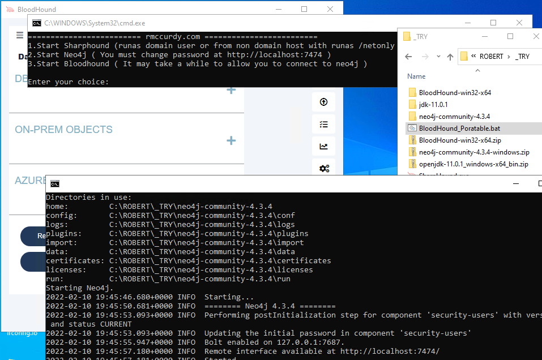Image resolution: width=542 pixels, height=360 pixels.
Task: Select BloodHound-win32-x64.zip file
Action: tap(460, 140)
